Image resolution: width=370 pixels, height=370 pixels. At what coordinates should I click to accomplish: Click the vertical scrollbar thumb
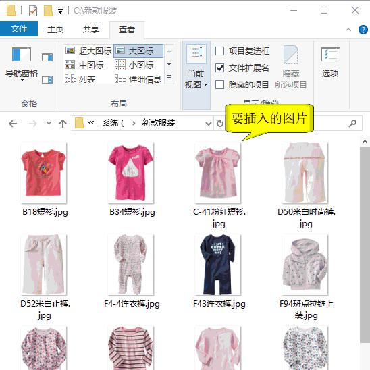[365, 245]
